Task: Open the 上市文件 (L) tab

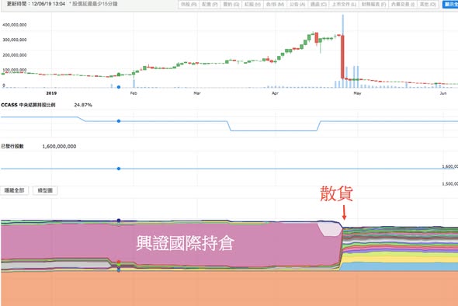Action: tap(344, 4)
